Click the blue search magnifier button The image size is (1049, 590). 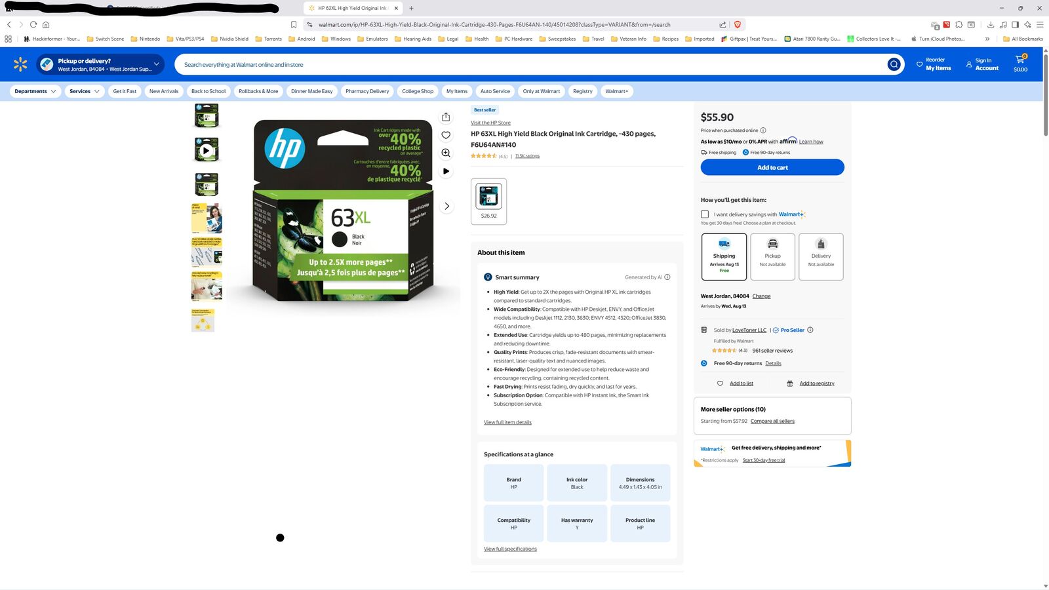click(893, 64)
